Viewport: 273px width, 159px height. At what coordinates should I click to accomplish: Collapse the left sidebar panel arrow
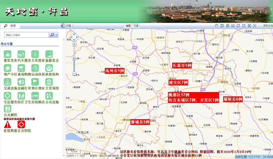tap(63, 26)
